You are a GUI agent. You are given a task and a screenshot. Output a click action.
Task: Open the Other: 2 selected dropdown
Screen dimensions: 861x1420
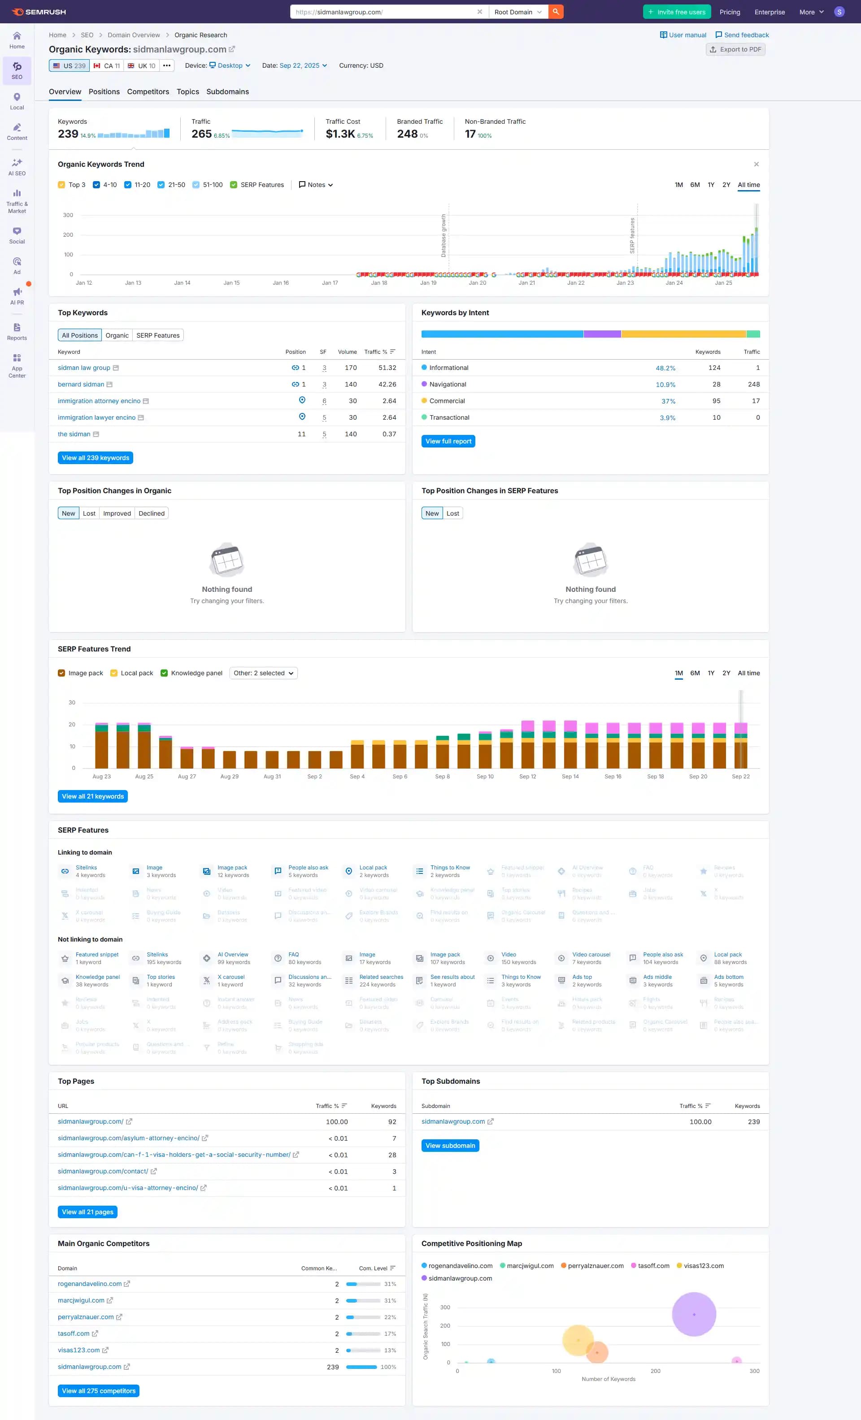263,673
